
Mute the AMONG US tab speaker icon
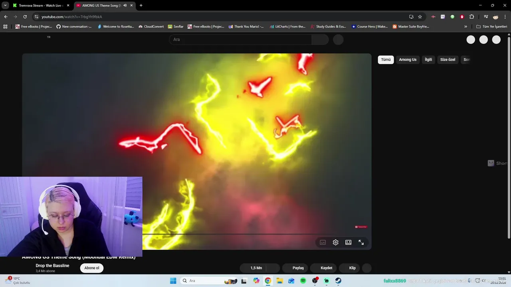tap(125, 6)
